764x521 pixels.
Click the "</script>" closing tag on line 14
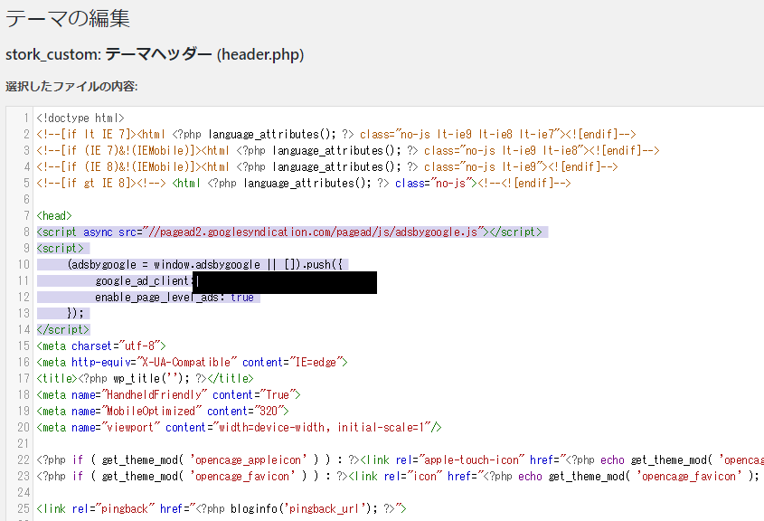[63, 329]
